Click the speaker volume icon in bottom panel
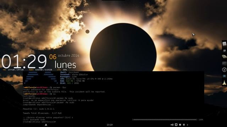Image resolution: width=227 pixels, height=127 pixels. [x=172, y=125]
